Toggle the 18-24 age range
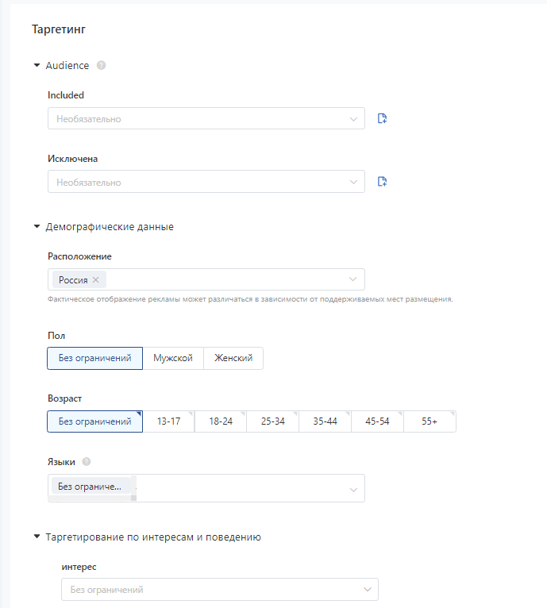 tap(221, 421)
